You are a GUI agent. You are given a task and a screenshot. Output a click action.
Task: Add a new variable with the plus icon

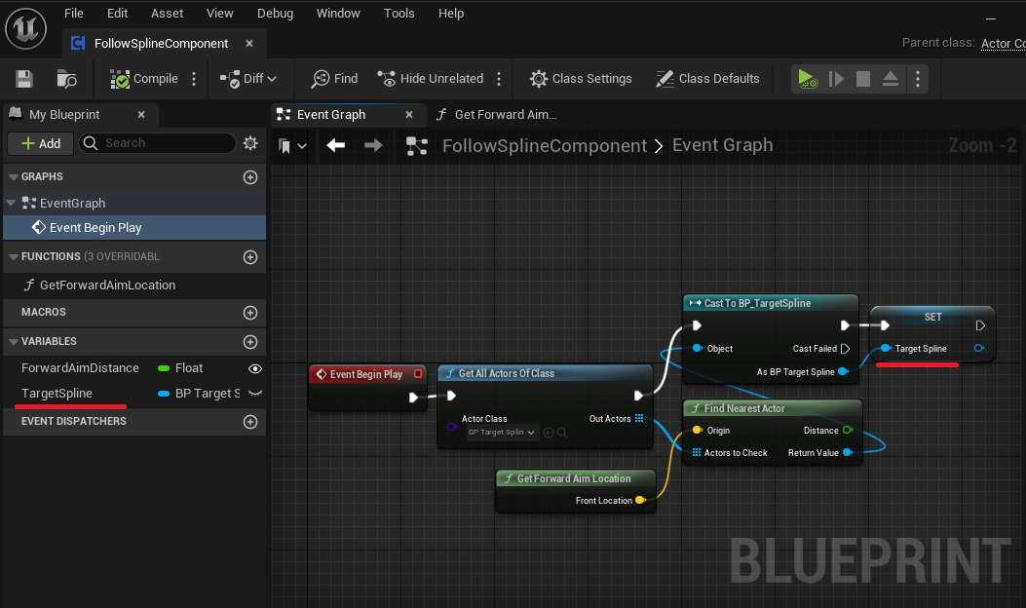250,342
